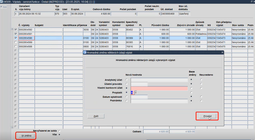Click the Zpět button in the dialog

click(96, 116)
